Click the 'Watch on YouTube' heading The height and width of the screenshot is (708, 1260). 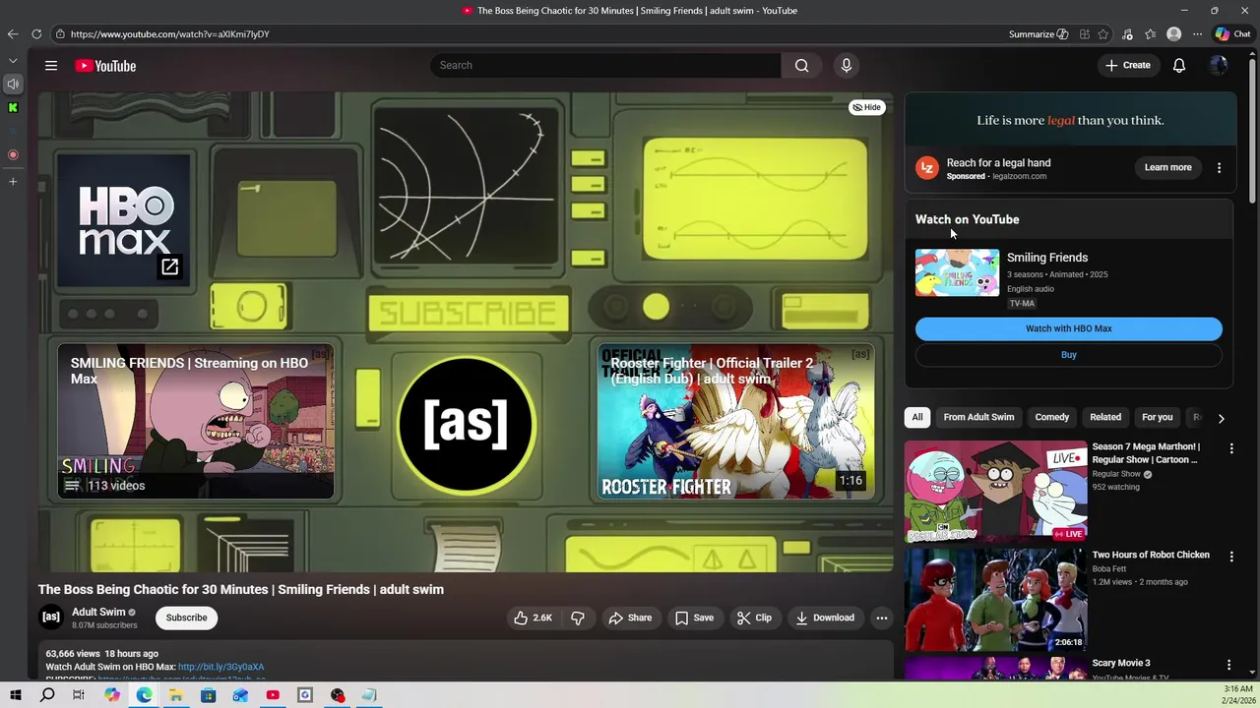[x=967, y=219]
